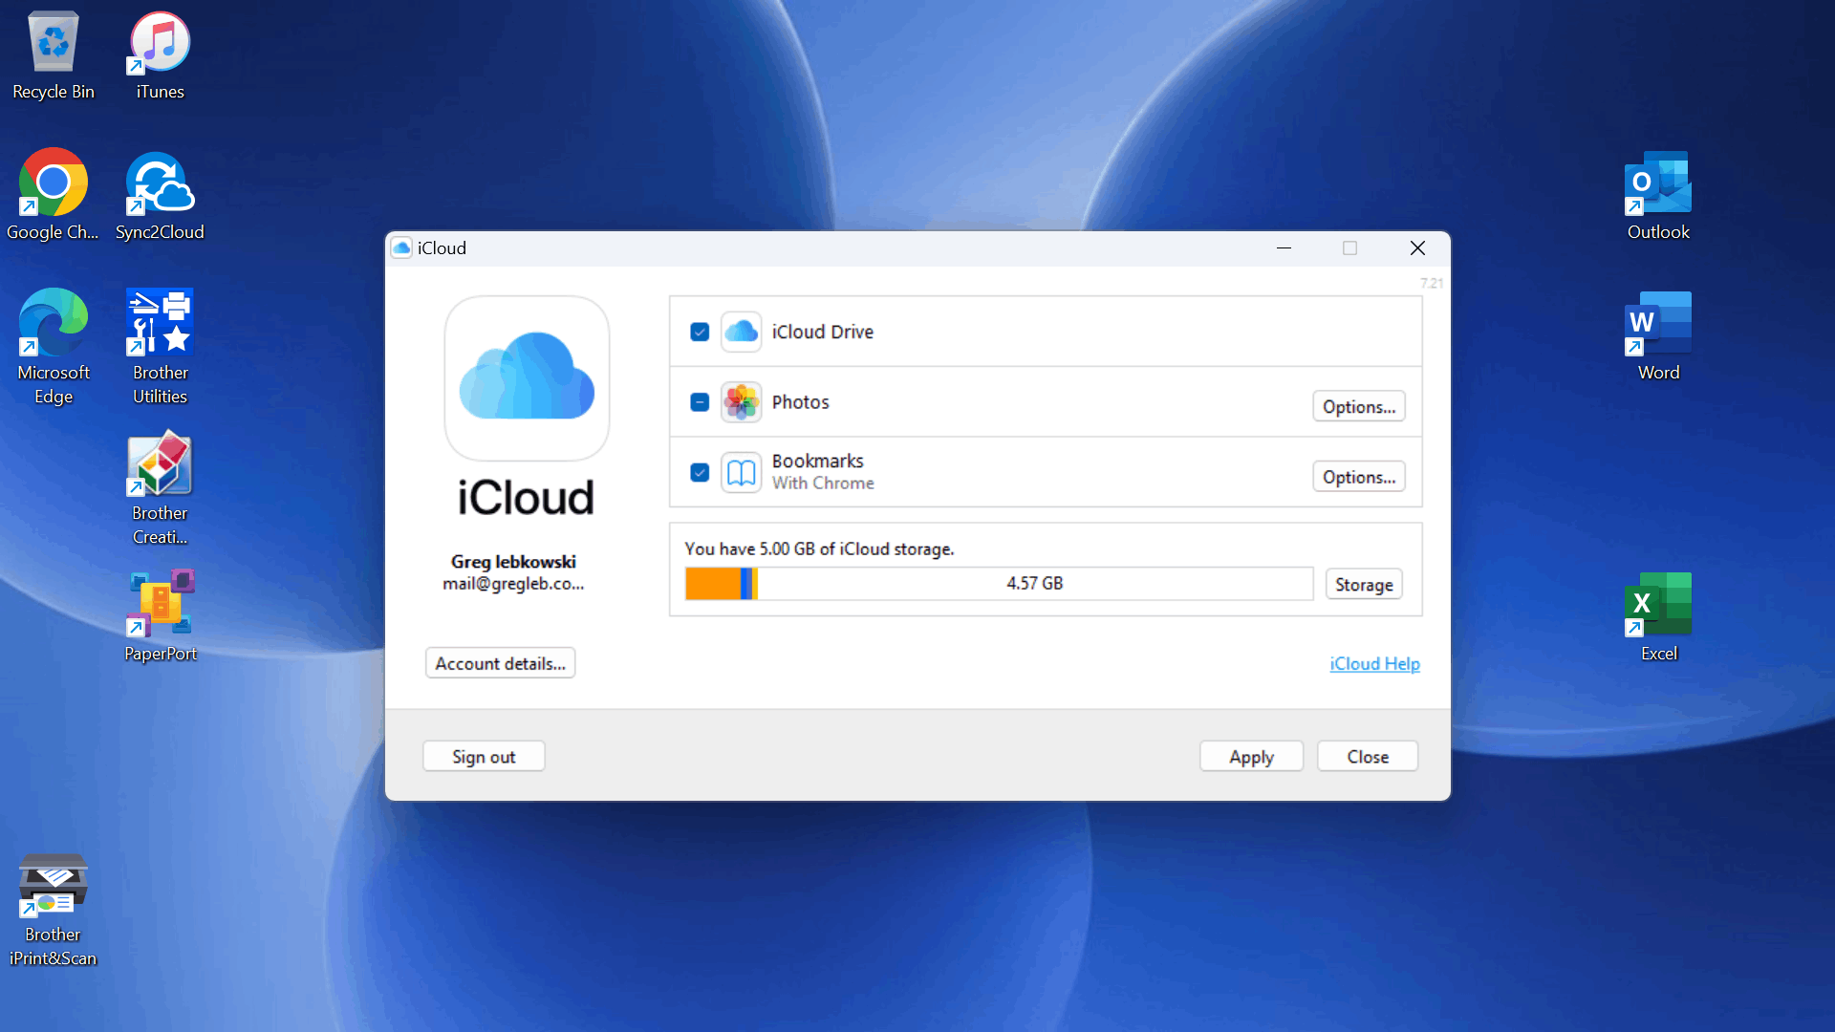
Task: Click the iCloud Drive cloud icon
Action: click(742, 332)
